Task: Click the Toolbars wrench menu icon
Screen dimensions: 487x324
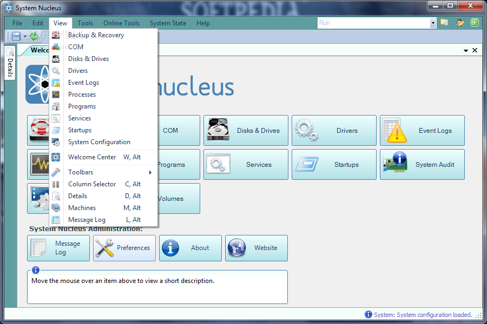Action: (x=56, y=172)
